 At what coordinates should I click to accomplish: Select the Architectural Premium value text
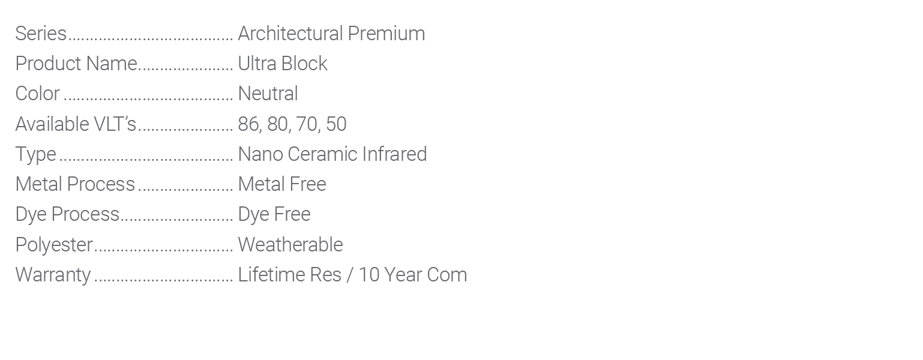coord(331,34)
